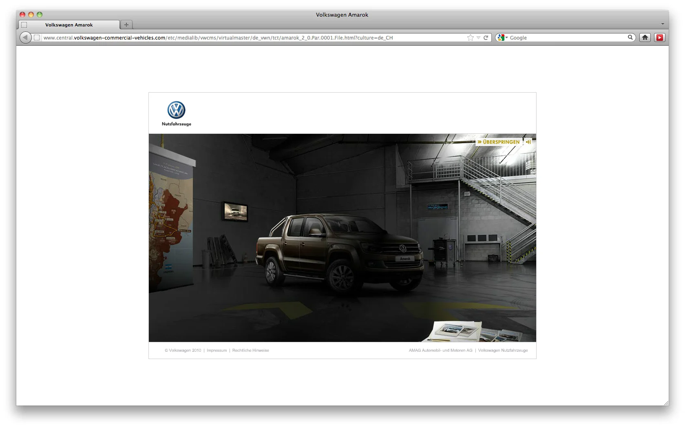Select the Volkswagen Amarok tab
Image resolution: width=685 pixels, height=428 pixels.
coord(69,25)
